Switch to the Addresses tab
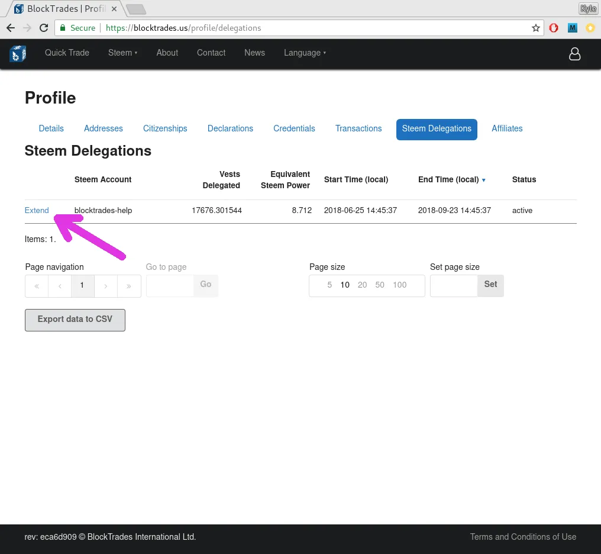The width and height of the screenshot is (601, 554). pyautogui.click(x=104, y=128)
